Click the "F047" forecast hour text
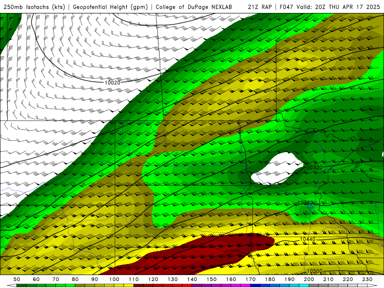Screen dimensions: 384x288 click(286, 7)
